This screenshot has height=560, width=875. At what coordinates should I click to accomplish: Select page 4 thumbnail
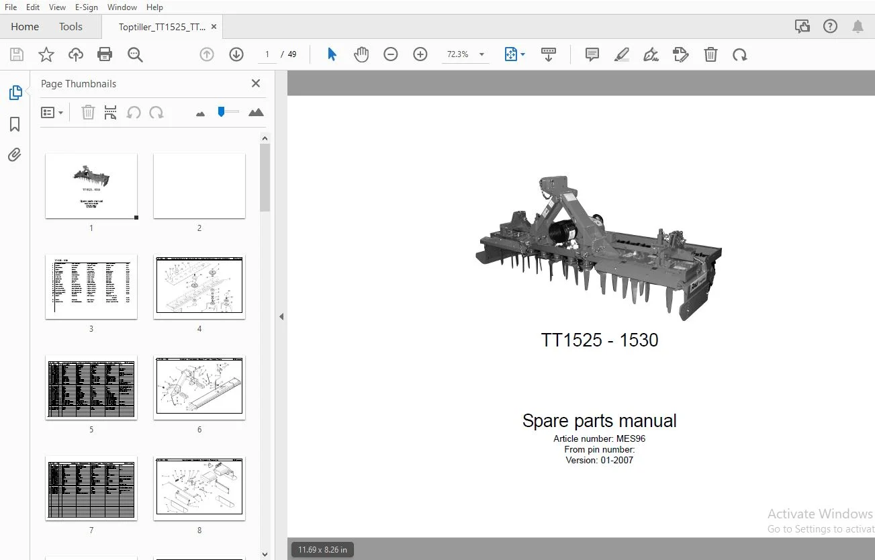(199, 287)
